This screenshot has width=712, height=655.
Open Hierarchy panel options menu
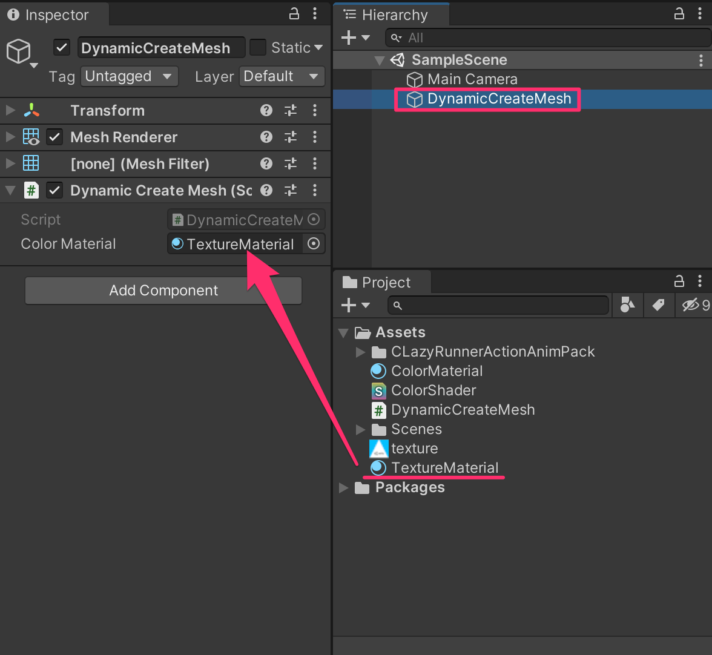point(699,14)
